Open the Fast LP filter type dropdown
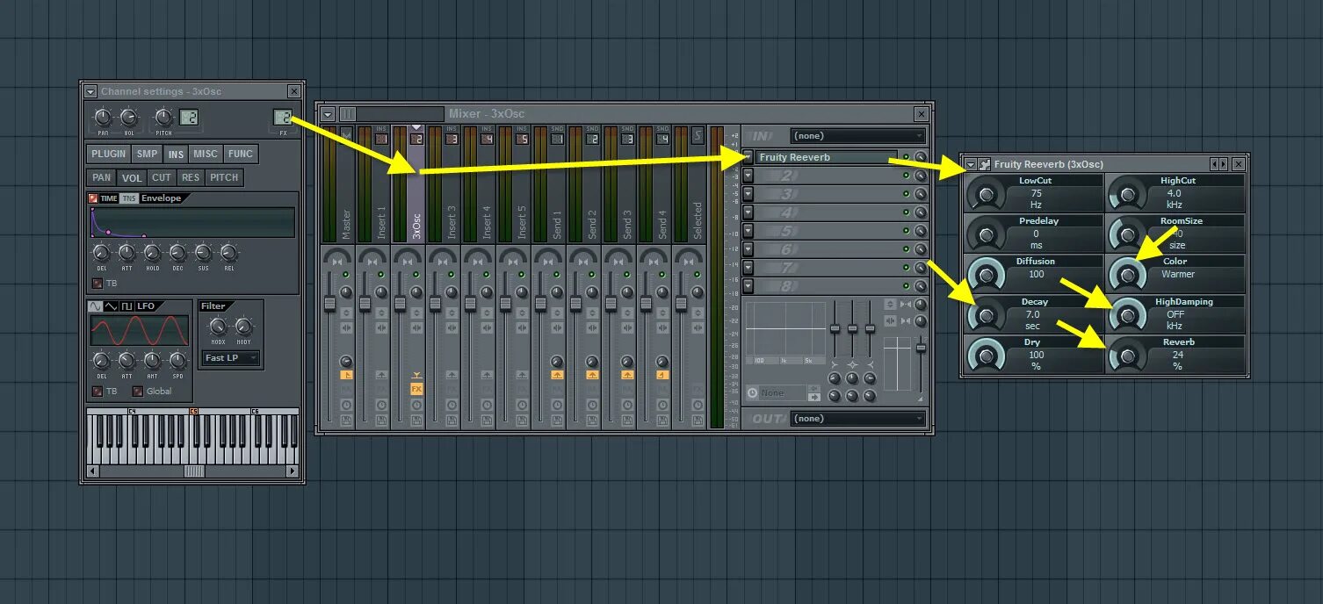Image resolution: width=1323 pixels, height=604 pixels. tap(231, 358)
